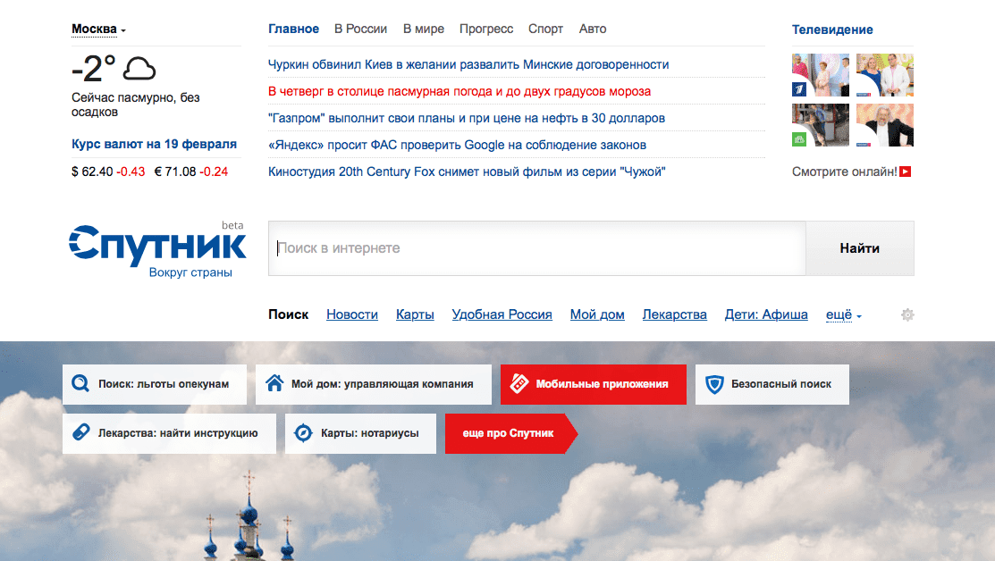Screen dimensions: 995x561
Task: Click the house icon for Мой дом
Action: click(274, 384)
